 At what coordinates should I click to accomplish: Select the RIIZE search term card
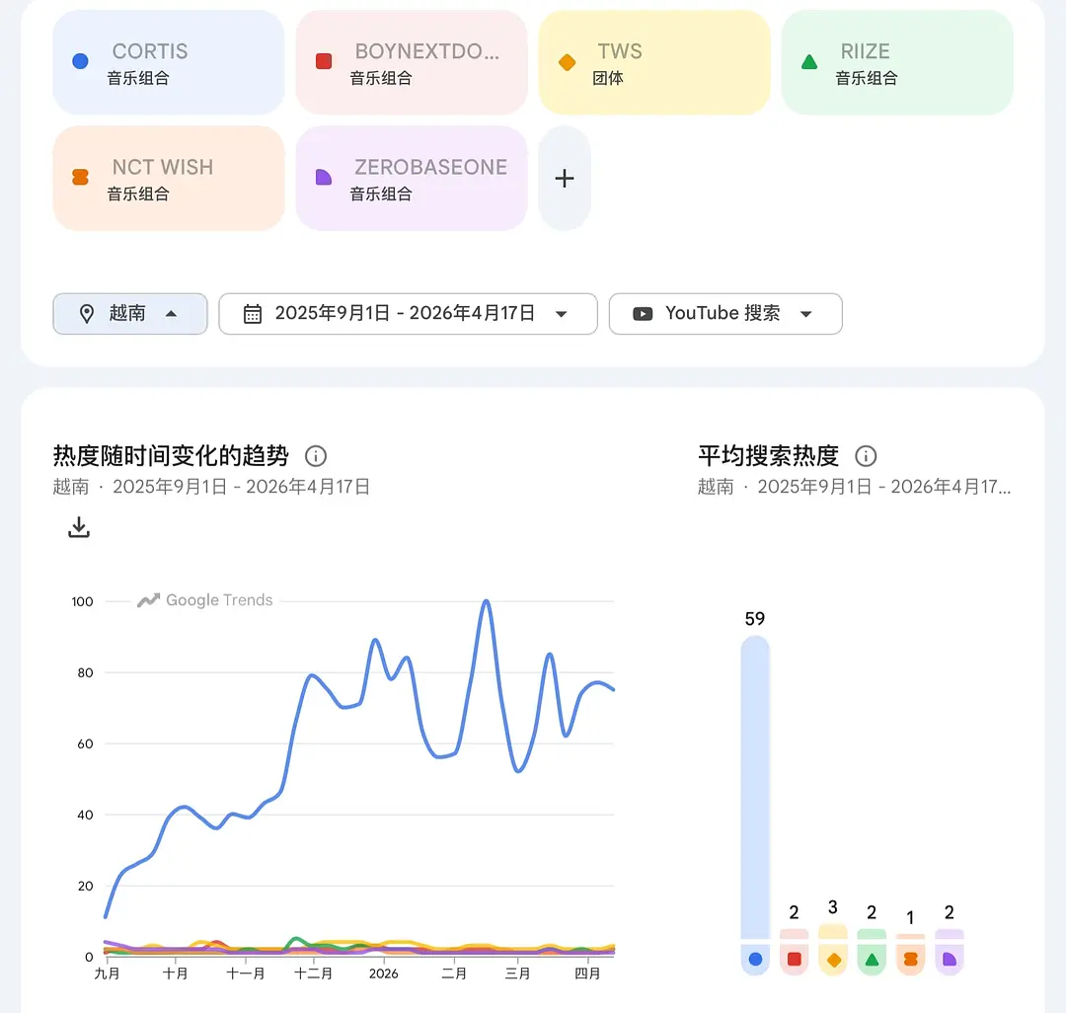pyautogui.click(x=897, y=62)
